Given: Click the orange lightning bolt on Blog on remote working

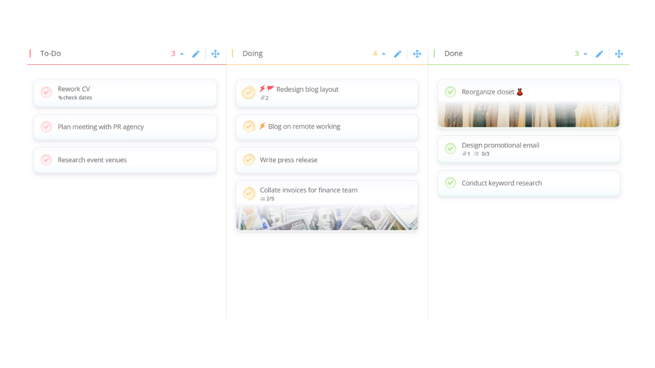Looking at the screenshot, I should tap(263, 126).
